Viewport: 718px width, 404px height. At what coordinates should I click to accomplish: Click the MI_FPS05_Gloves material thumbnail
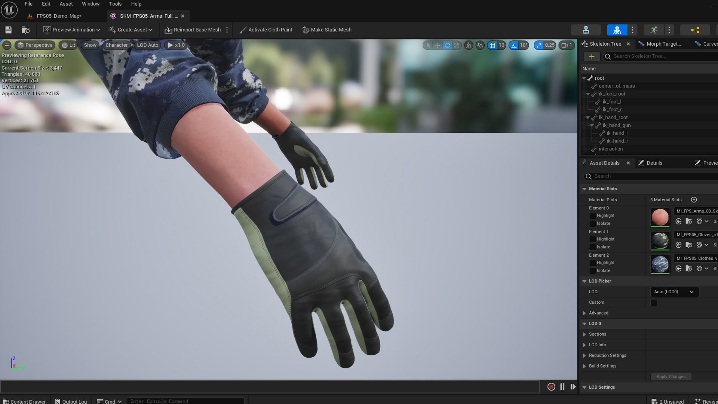pos(660,241)
